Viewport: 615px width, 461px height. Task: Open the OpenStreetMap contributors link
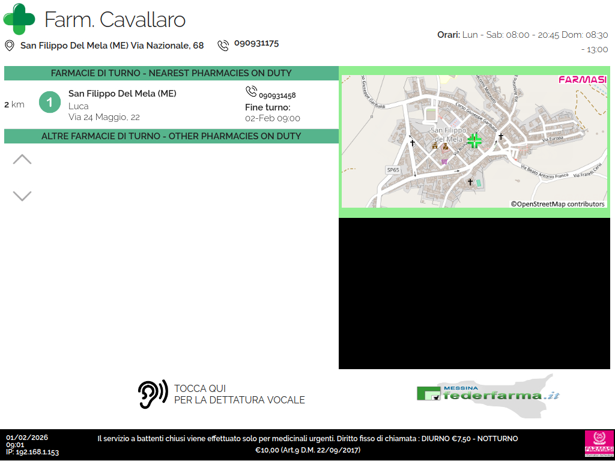[x=558, y=204]
